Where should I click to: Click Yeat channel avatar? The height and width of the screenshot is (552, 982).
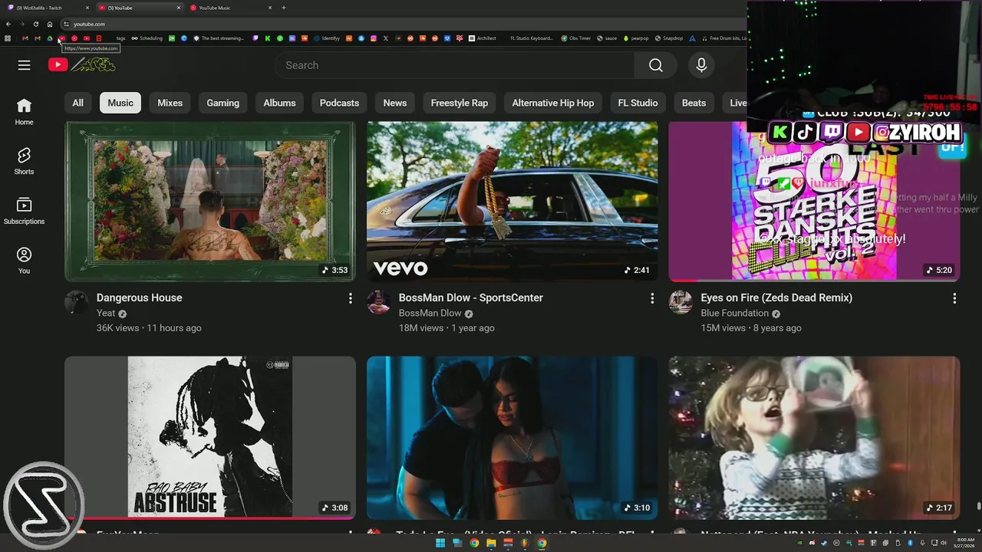pyautogui.click(x=76, y=302)
